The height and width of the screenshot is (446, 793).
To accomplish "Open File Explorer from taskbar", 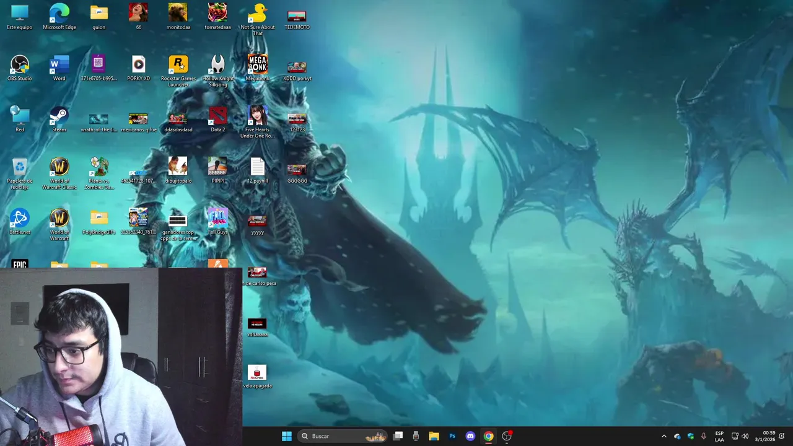I will click(434, 436).
